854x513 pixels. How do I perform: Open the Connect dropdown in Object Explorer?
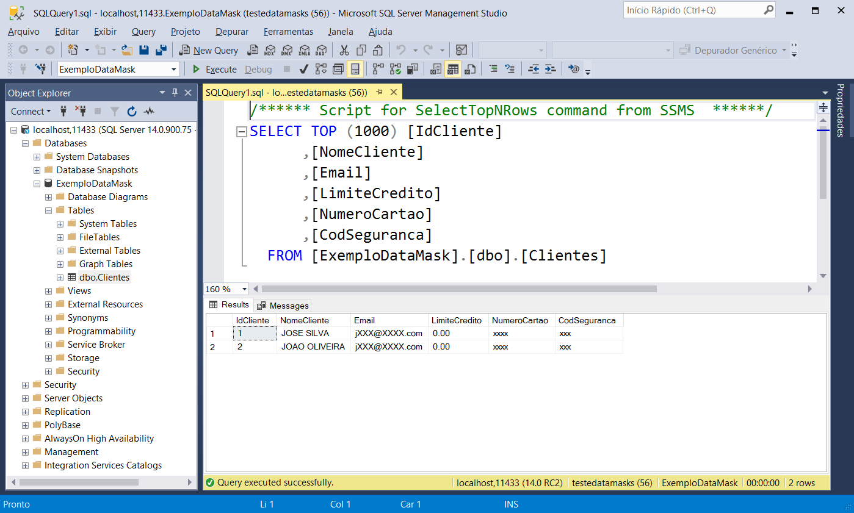tap(31, 111)
